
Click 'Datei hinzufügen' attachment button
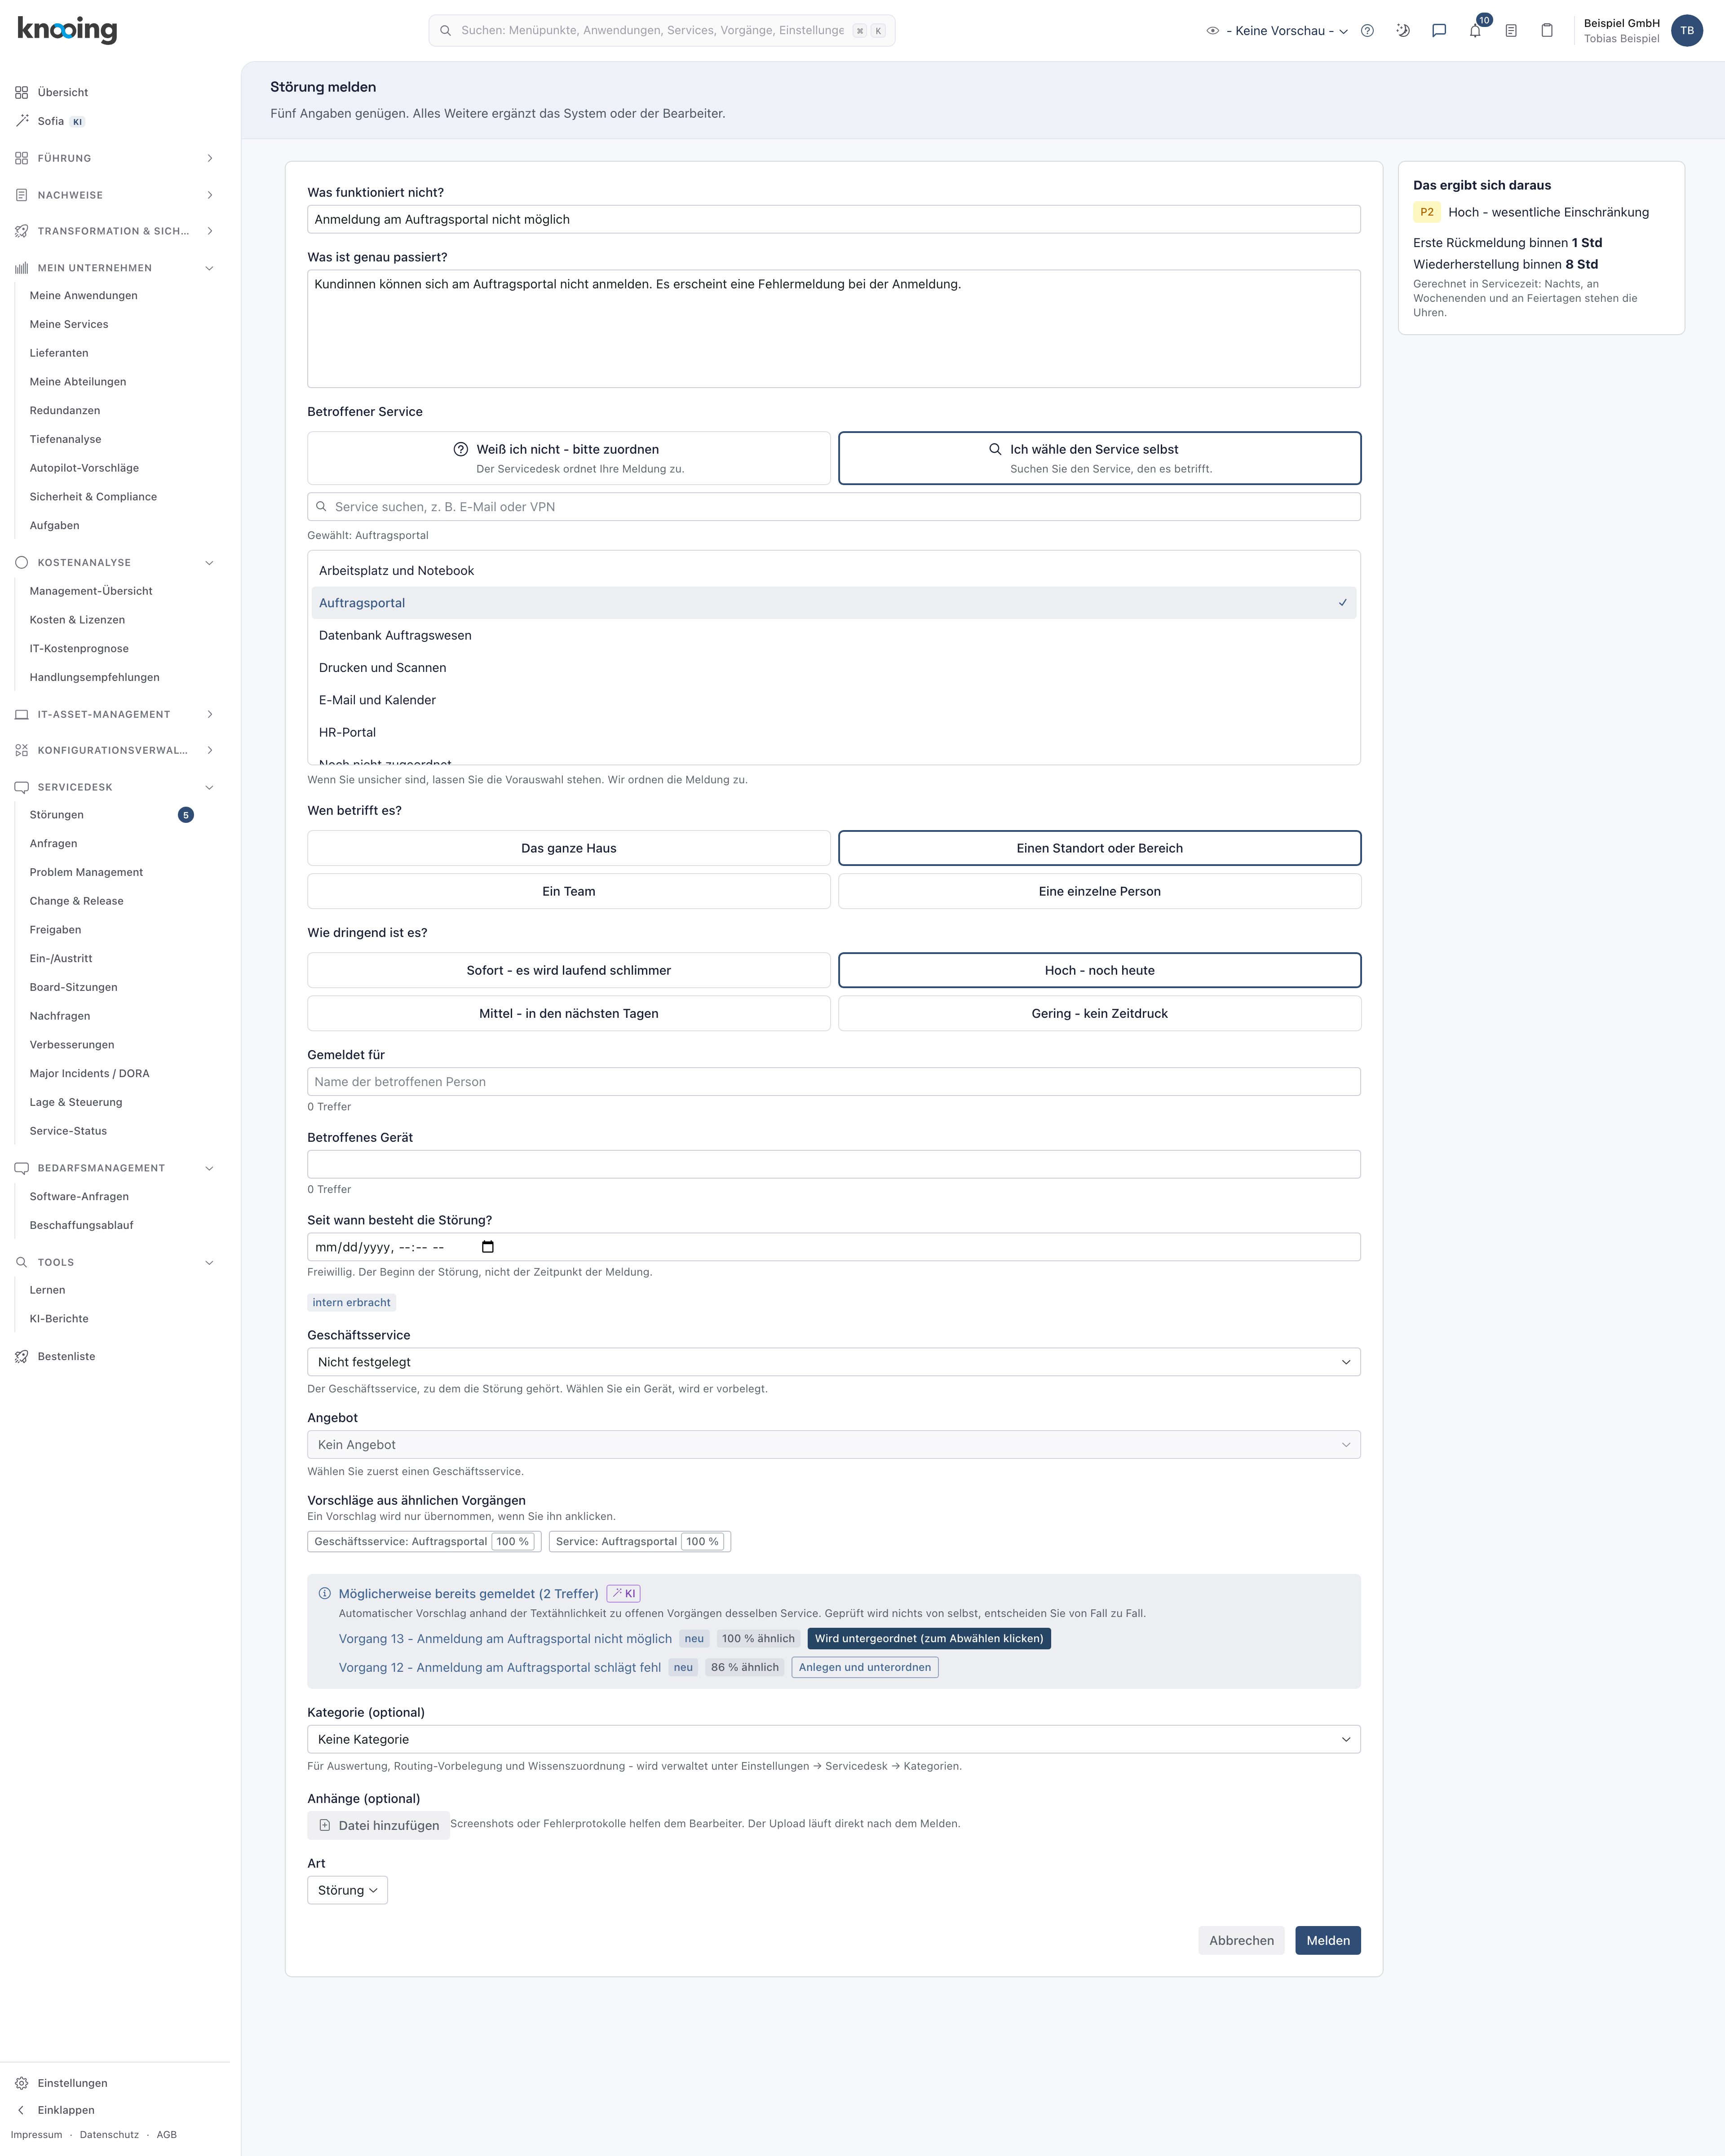click(x=378, y=1825)
